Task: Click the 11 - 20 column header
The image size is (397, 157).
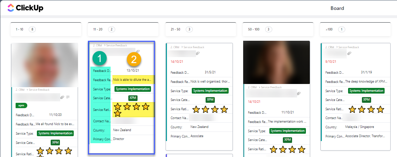Action: coord(123,29)
